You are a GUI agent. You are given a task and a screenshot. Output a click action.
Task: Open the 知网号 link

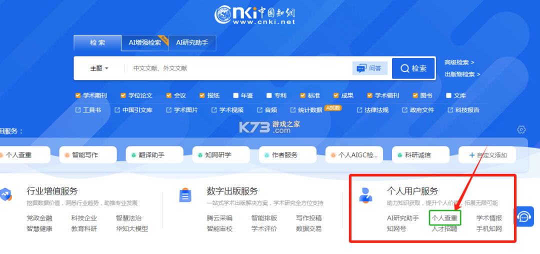pyautogui.click(x=396, y=228)
